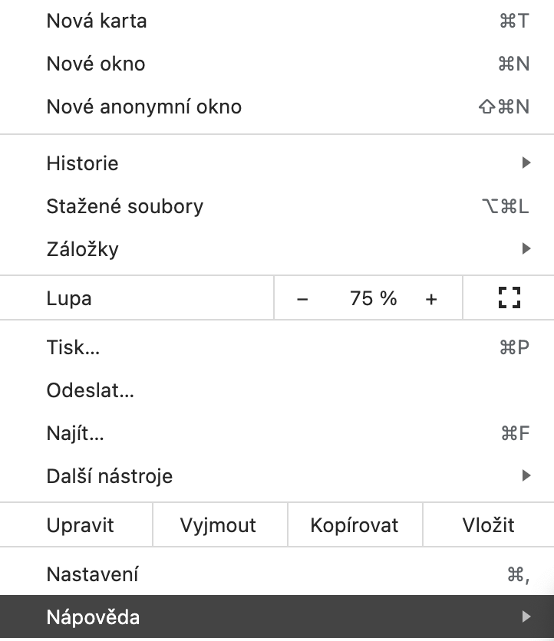This screenshot has height=641, width=554.
Task: Click the 75 % zoom level value
Action: tap(374, 298)
